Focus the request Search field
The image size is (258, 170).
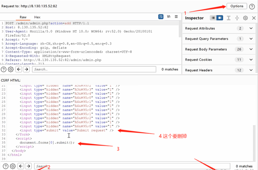tap(94, 69)
